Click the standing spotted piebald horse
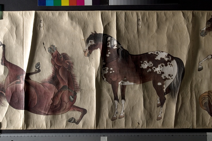Screen dimensions: 212x141 point(134,76)
